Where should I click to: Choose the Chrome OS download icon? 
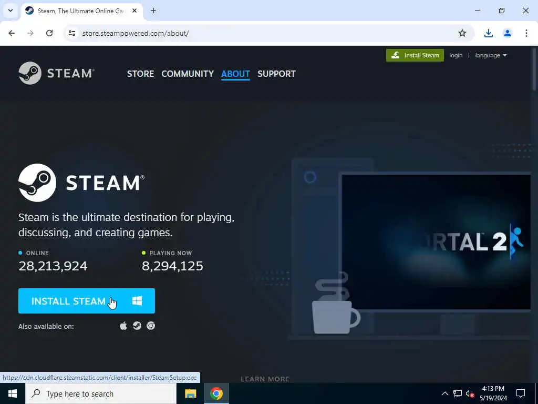click(151, 326)
